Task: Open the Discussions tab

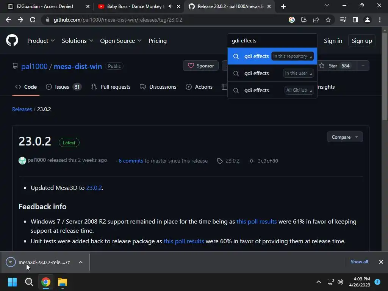Action: click(x=158, y=87)
